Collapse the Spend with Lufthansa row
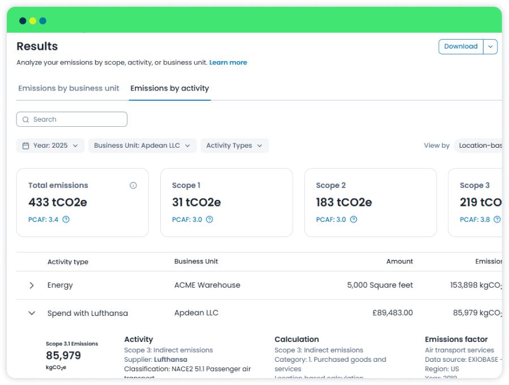 pos(32,313)
